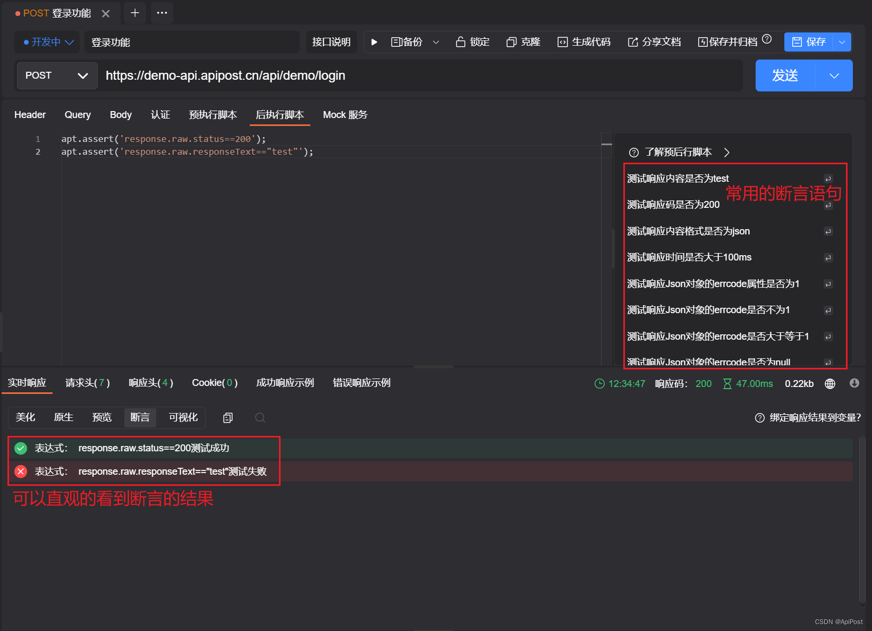The width and height of the screenshot is (872, 631).
Task: Open the tab overflow menu (three dots)
Action: pyautogui.click(x=162, y=13)
